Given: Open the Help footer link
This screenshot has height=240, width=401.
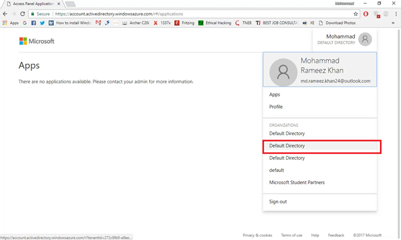Looking at the screenshot, I should click(x=315, y=235).
